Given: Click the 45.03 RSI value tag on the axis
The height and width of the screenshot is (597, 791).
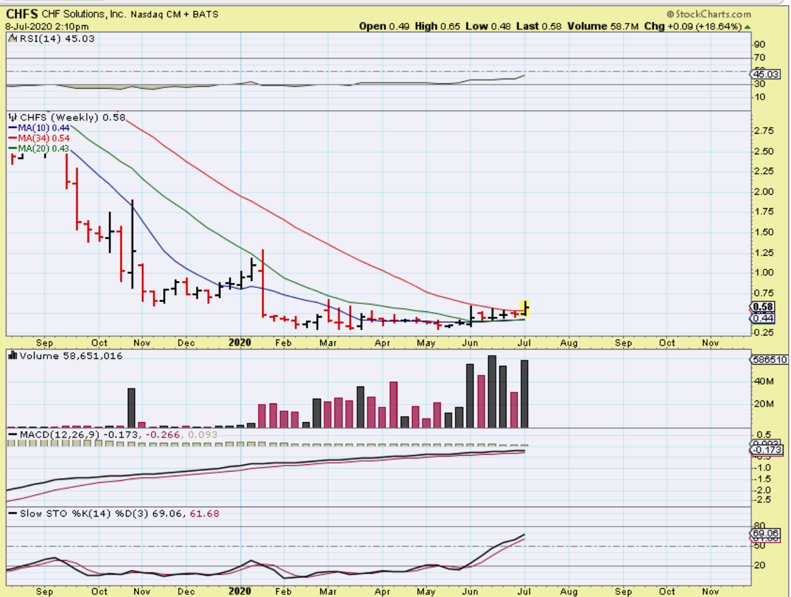Looking at the screenshot, I should pos(766,74).
